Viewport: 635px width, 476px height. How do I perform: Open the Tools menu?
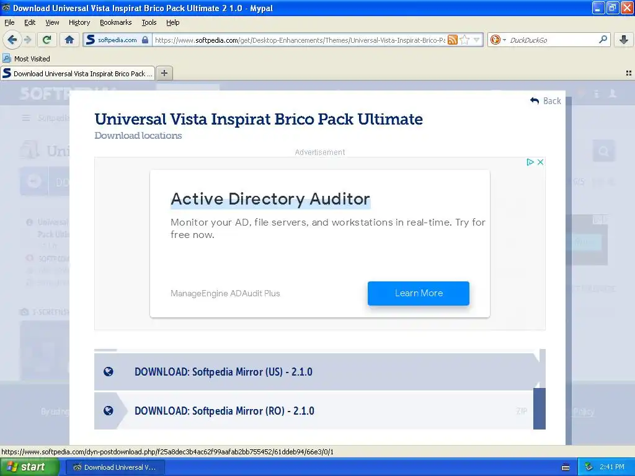[x=149, y=22]
